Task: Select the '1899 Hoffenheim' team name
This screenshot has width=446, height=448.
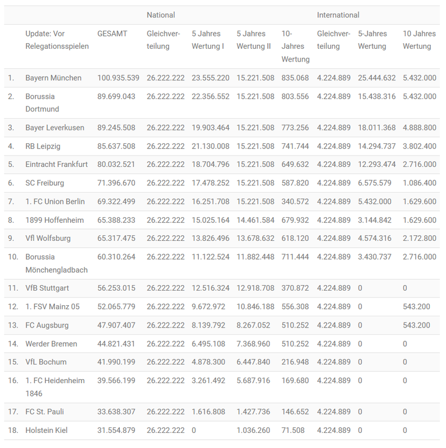Action: [x=54, y=220]
